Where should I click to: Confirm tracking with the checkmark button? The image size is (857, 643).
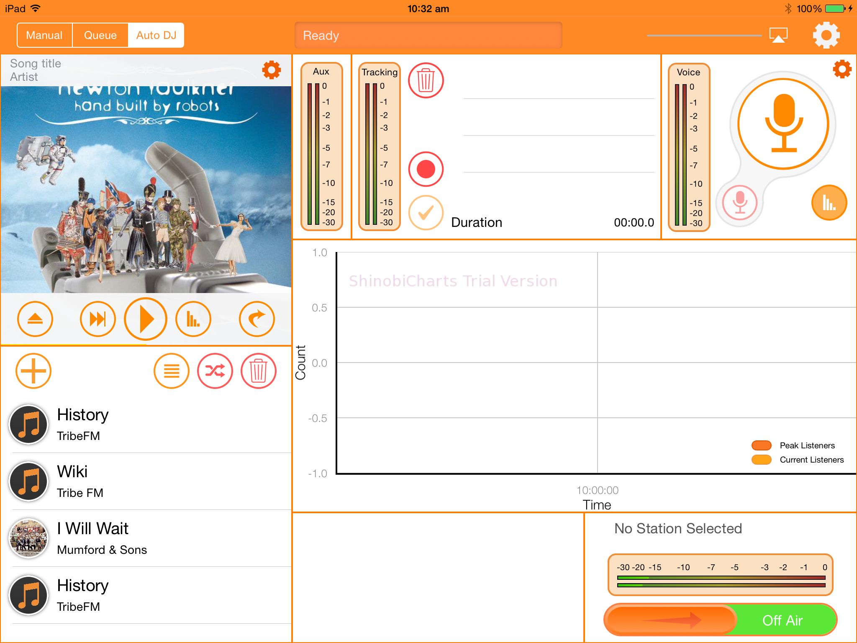[x=426, y=213]
